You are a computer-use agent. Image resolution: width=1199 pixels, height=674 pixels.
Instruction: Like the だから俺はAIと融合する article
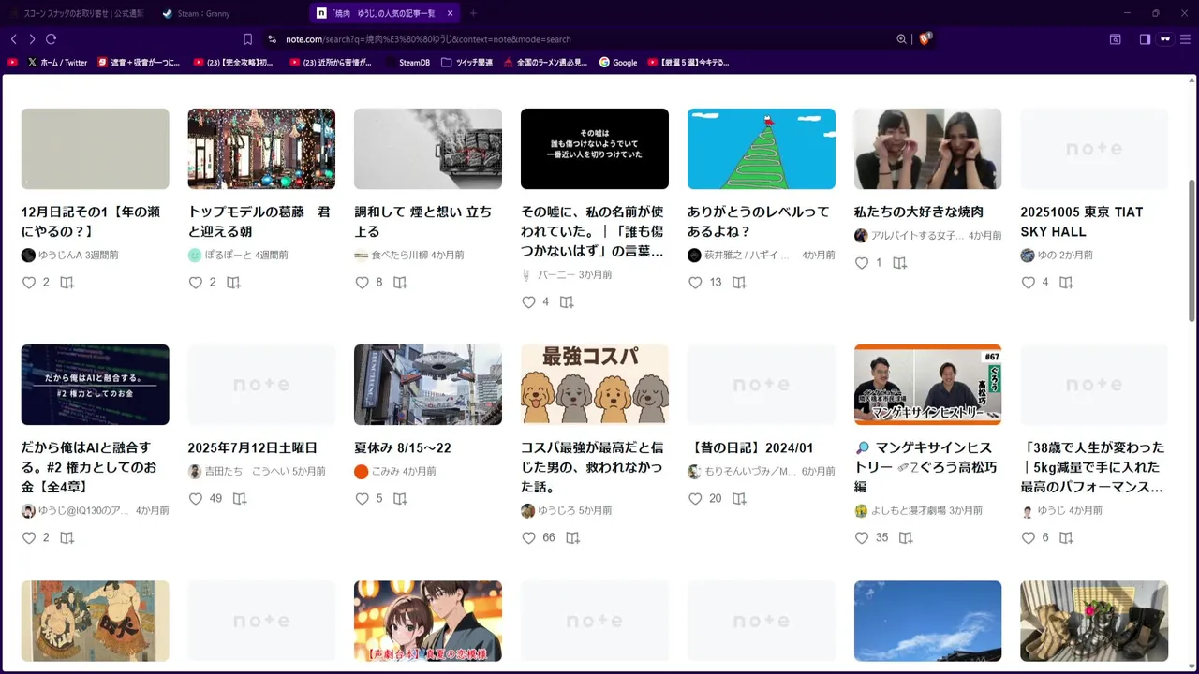tap(28, 538)
